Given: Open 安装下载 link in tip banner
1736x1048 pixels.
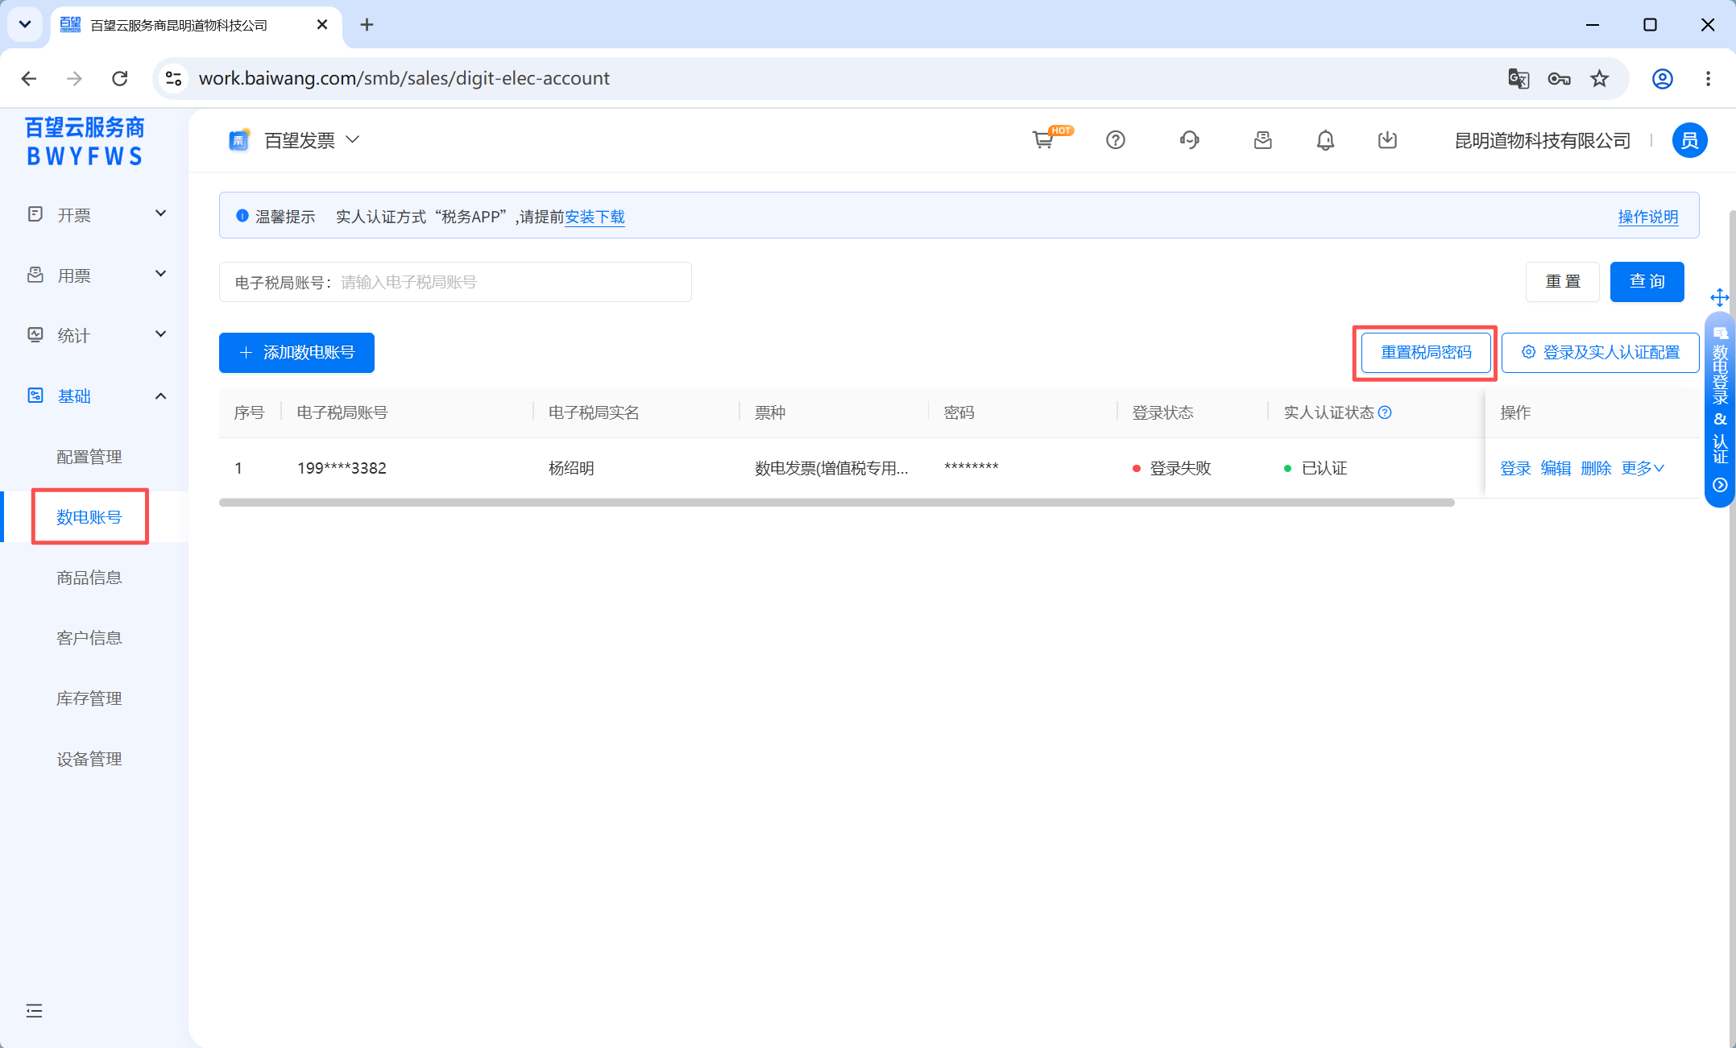Looking at the screenshot, I should [595, 217].
